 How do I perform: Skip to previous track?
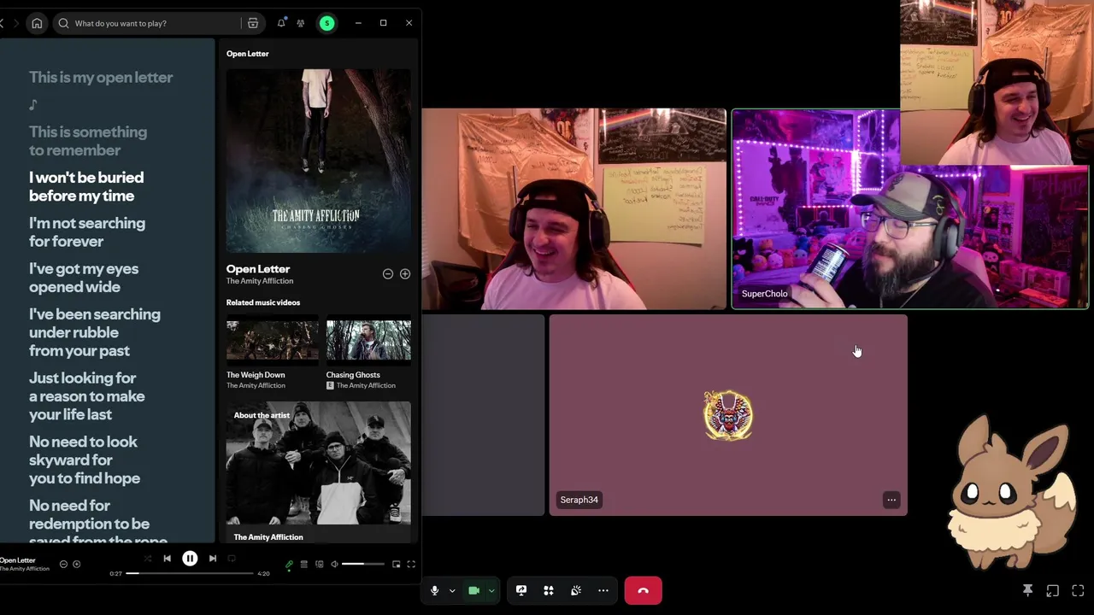click(168, 559)
